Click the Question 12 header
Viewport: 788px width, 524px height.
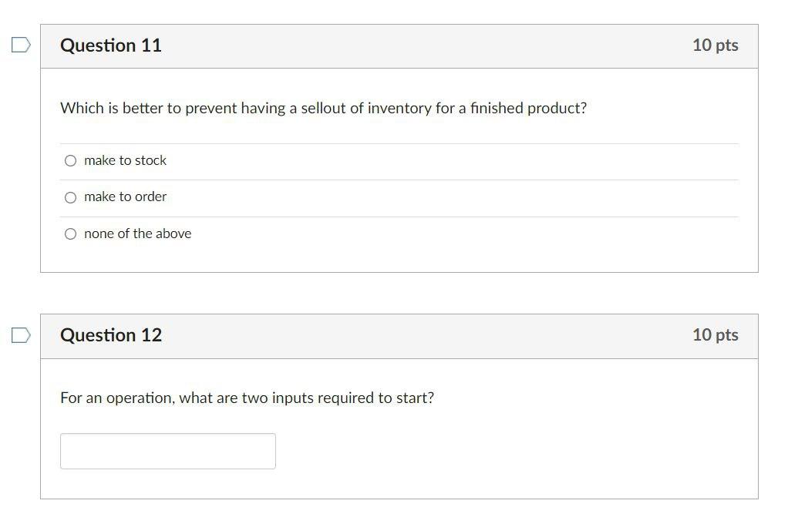click(111, 334)
